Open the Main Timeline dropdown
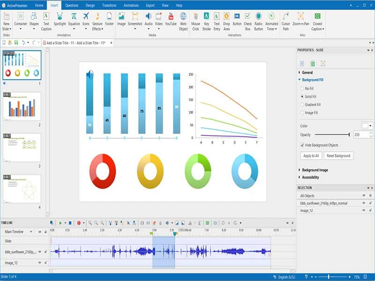This screenshot has width=375, height=281. pos(31,231)
